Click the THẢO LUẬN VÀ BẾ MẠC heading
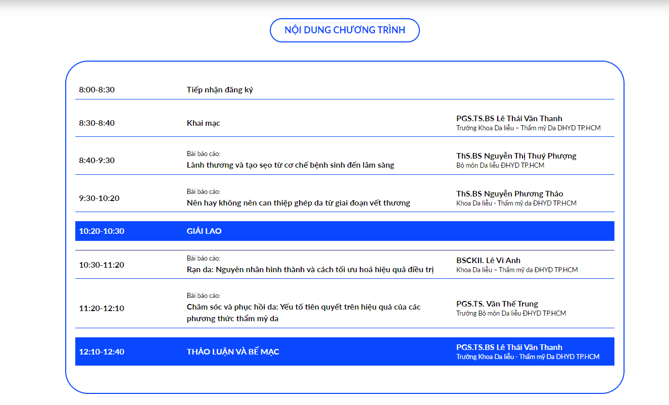 pyautogui.click(x=233, y=352)
